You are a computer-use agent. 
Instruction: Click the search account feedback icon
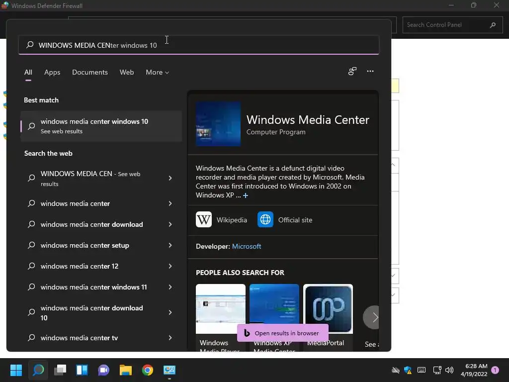point(352,71)
